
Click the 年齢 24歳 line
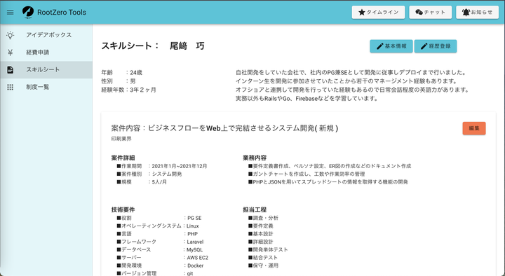(x=122, y=73)
